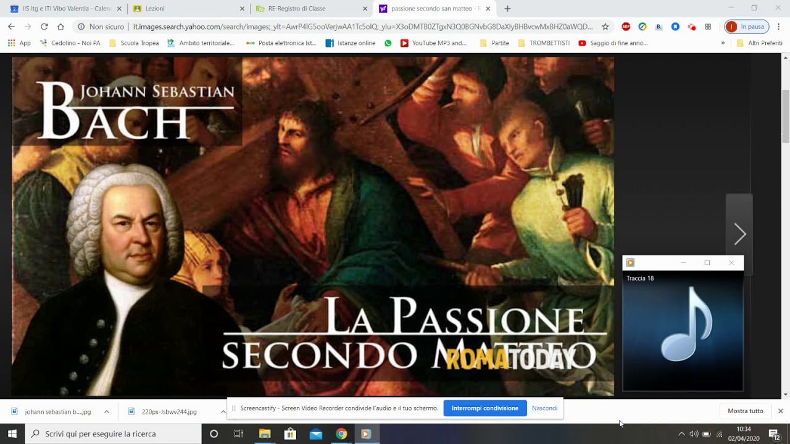Open File Explorer from the taskbar
Viewport: 790px width, 444px height.
(265, 434)
